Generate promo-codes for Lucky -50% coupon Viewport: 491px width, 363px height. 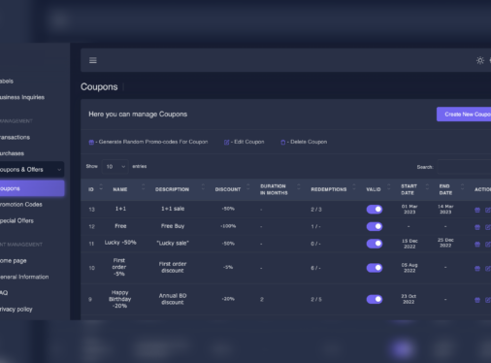pos(477,244)
